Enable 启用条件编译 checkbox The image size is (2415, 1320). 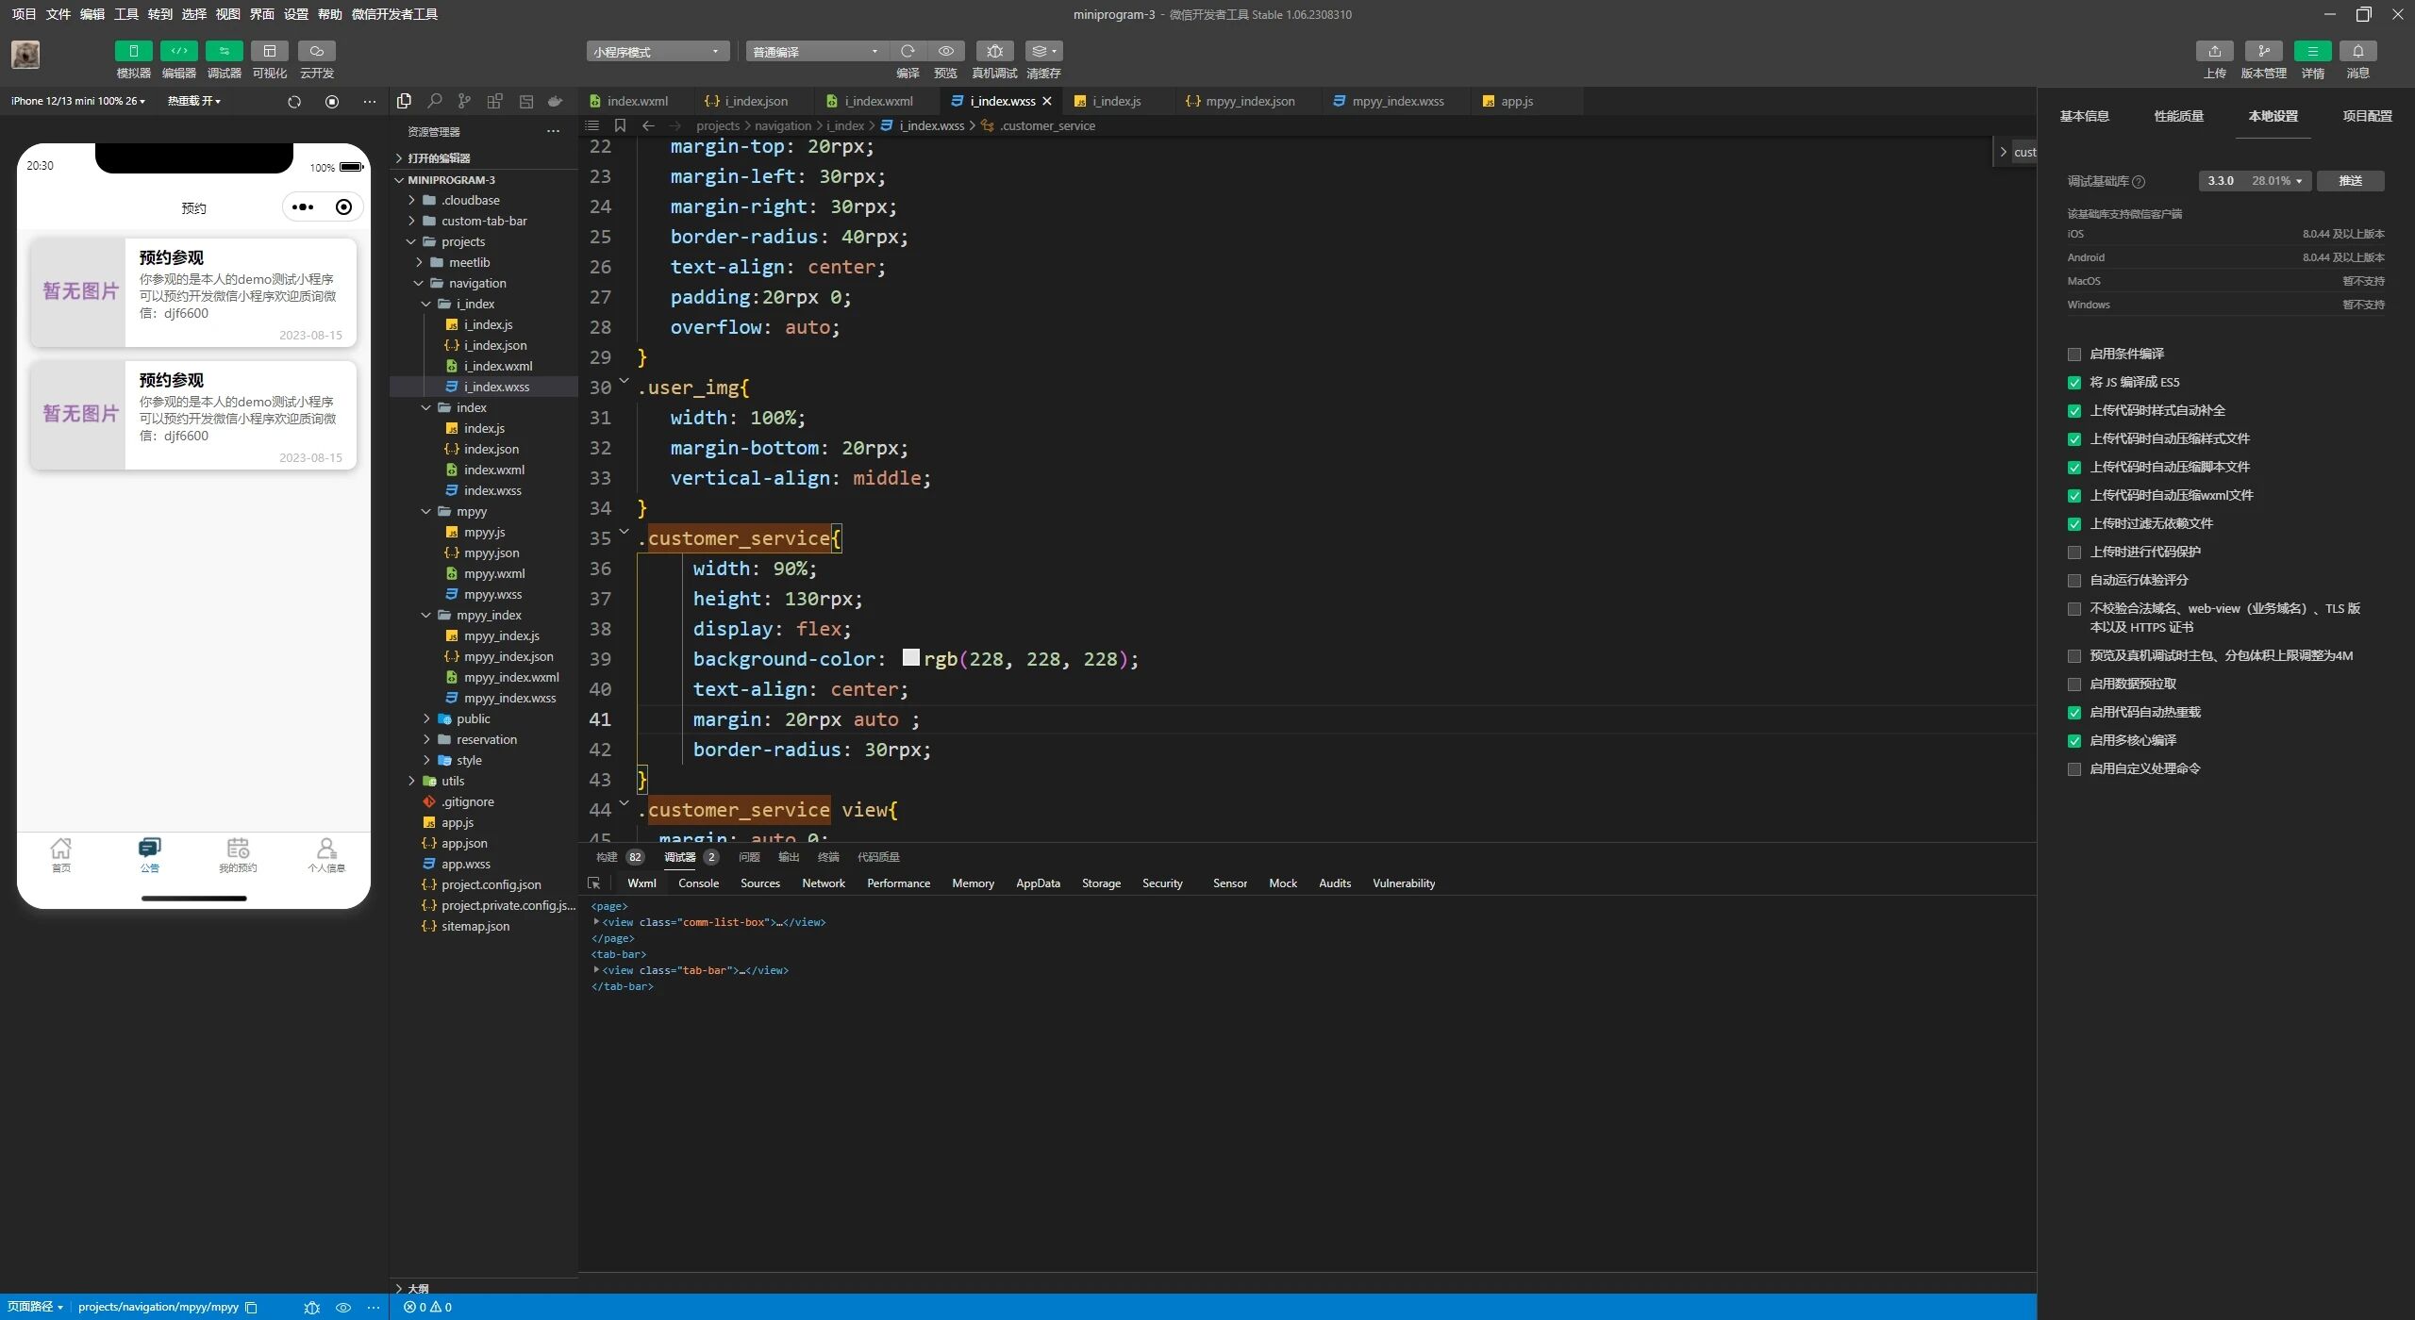pos(2074,355)
